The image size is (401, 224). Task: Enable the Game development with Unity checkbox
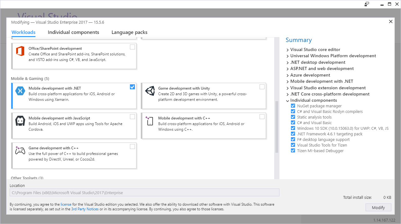pyautogui.click(x=262, y=87)
